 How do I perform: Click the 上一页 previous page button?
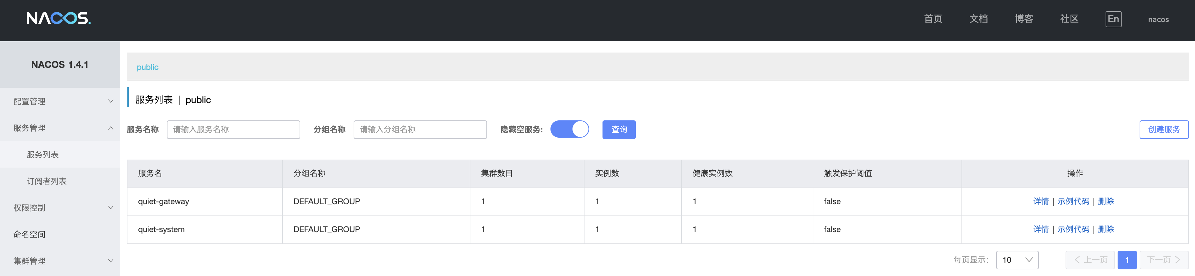(x=1090, y=260)
